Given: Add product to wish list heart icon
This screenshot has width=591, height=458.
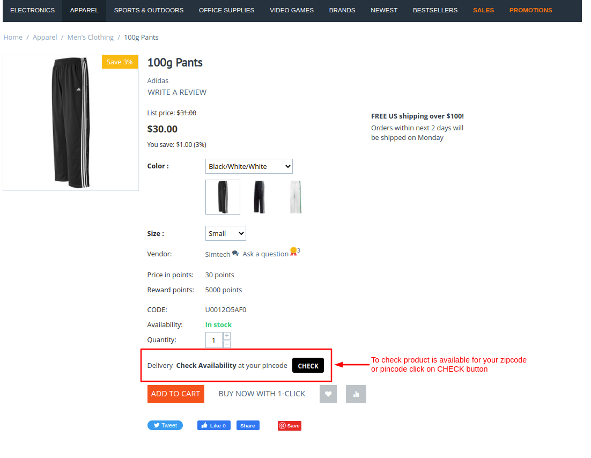Looking at the screenshot, I should [328, 394].
